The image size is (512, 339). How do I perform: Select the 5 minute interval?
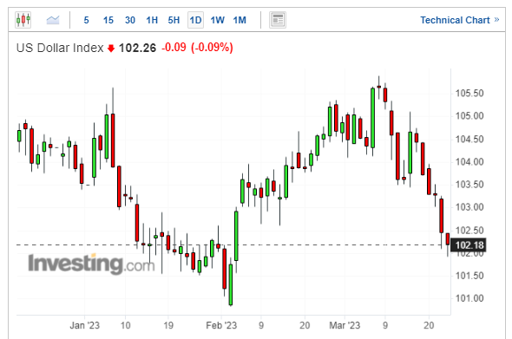click(86, 20)
